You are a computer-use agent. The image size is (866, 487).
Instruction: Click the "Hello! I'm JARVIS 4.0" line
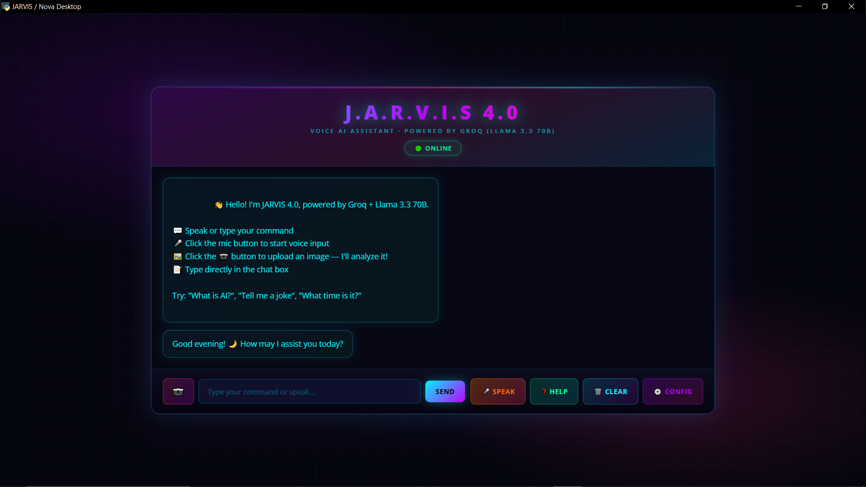click(322, 205)
